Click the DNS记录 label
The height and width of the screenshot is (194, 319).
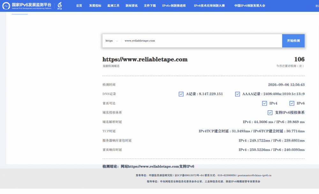tap(109, 94)
